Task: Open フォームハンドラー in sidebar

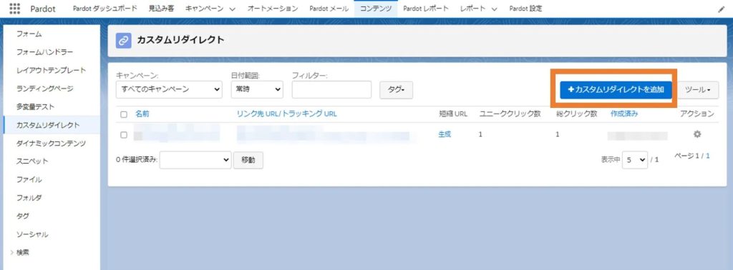Action: (x=44, y=52)
